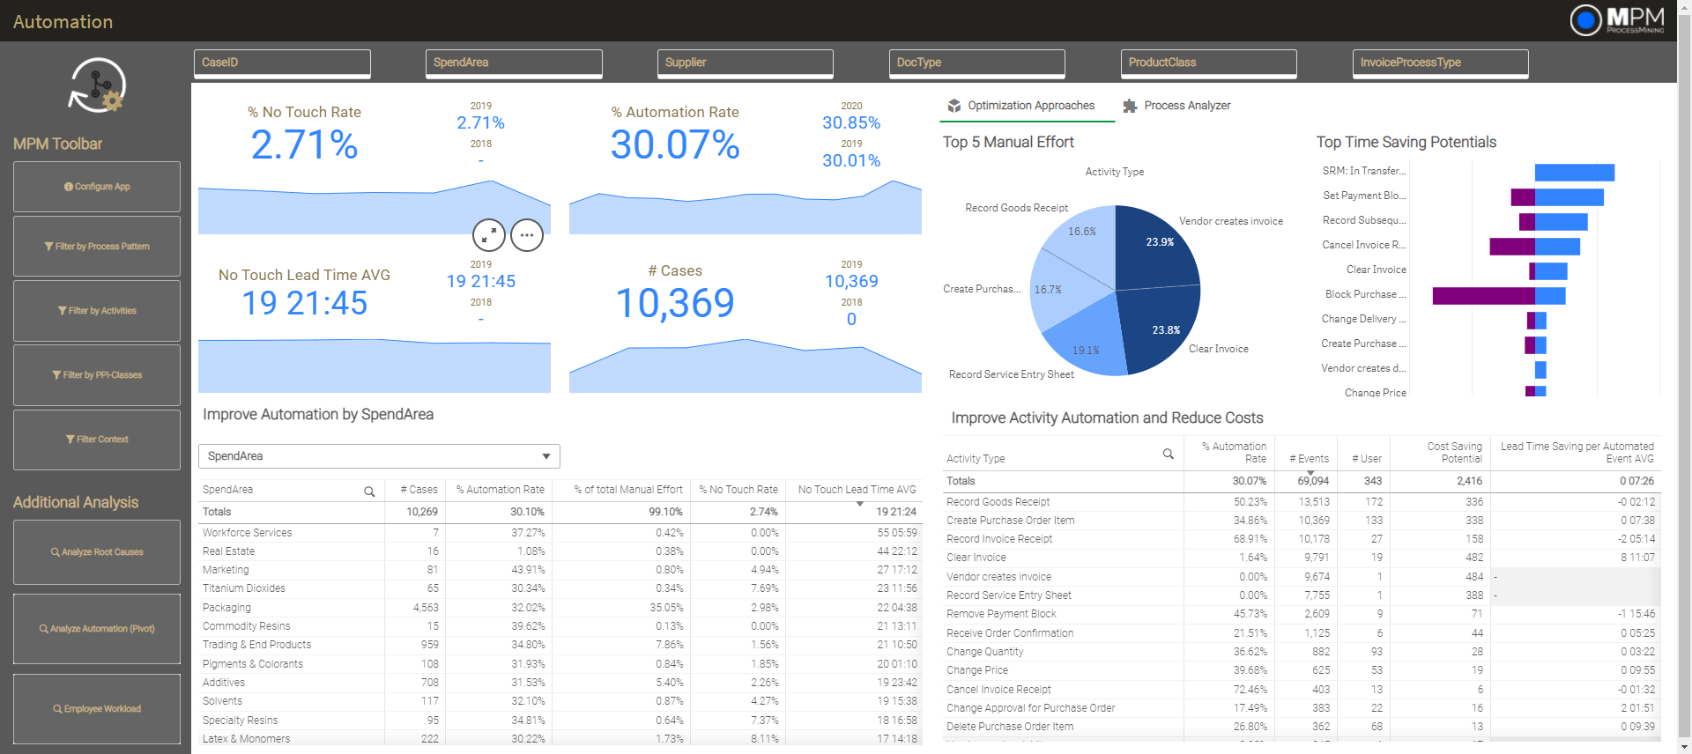Open the chart more-options ellipsis menu
Screen dimensions: 1692x754
[x=527, y=235]
